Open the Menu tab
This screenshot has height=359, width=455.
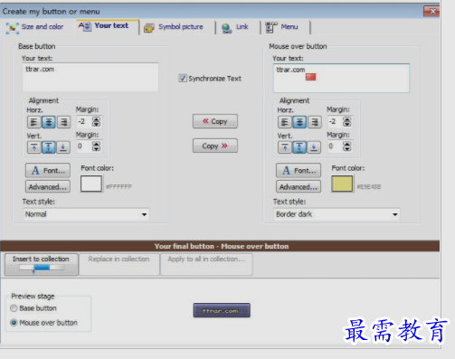click(281, 27)
